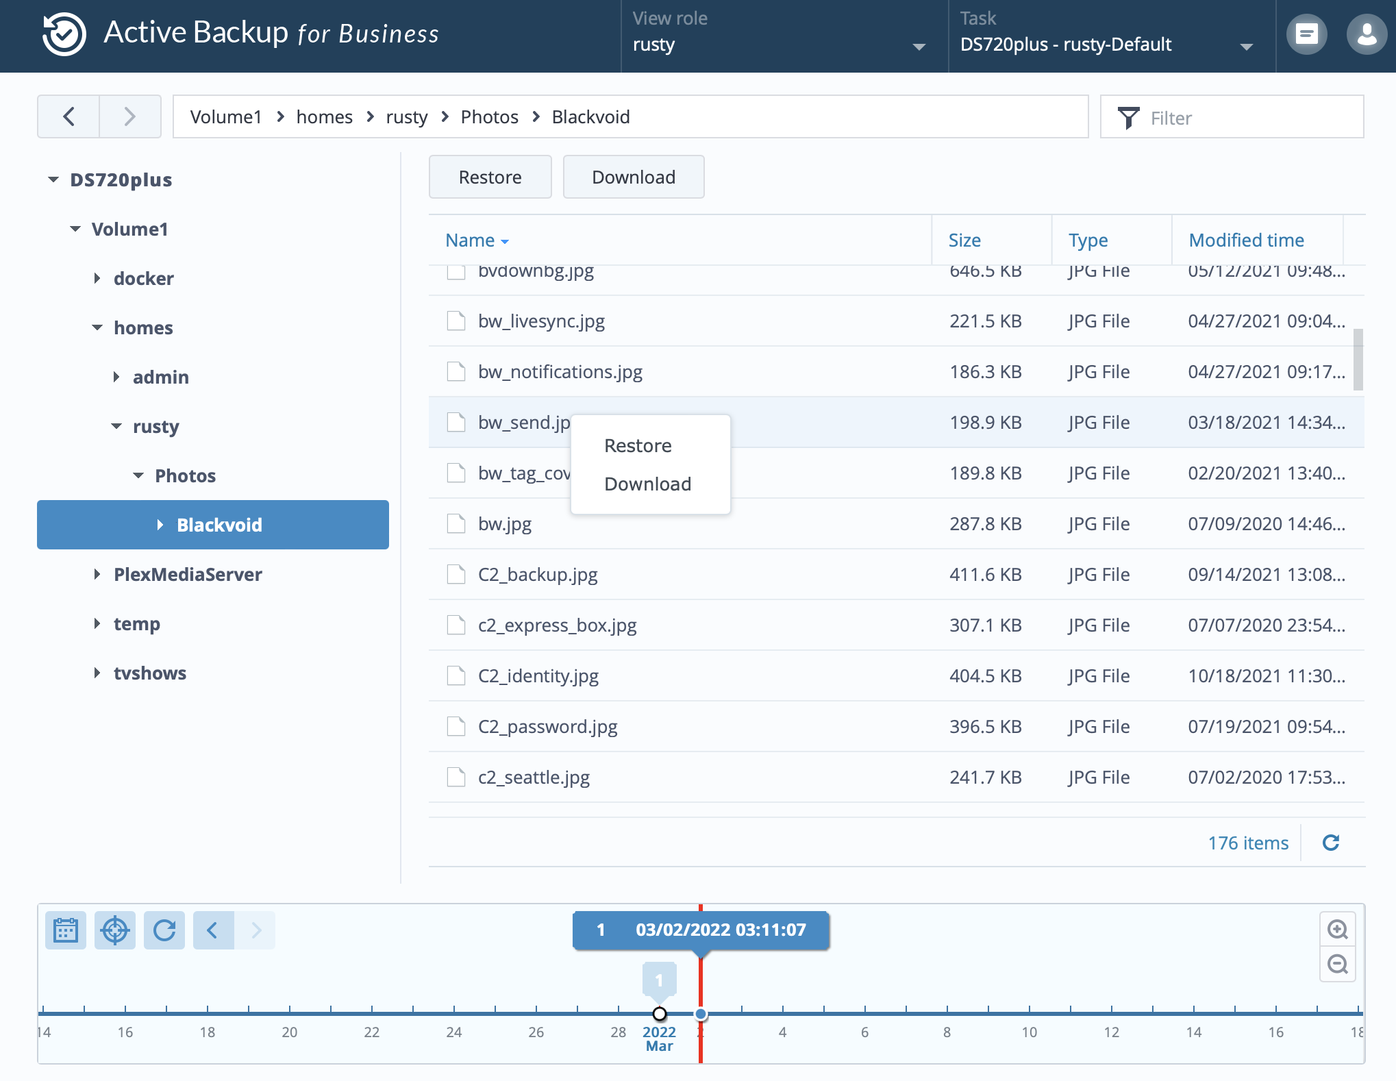Collapse the DS720plus tree node
The image size is (1396, 1081).
click(53, 179)
